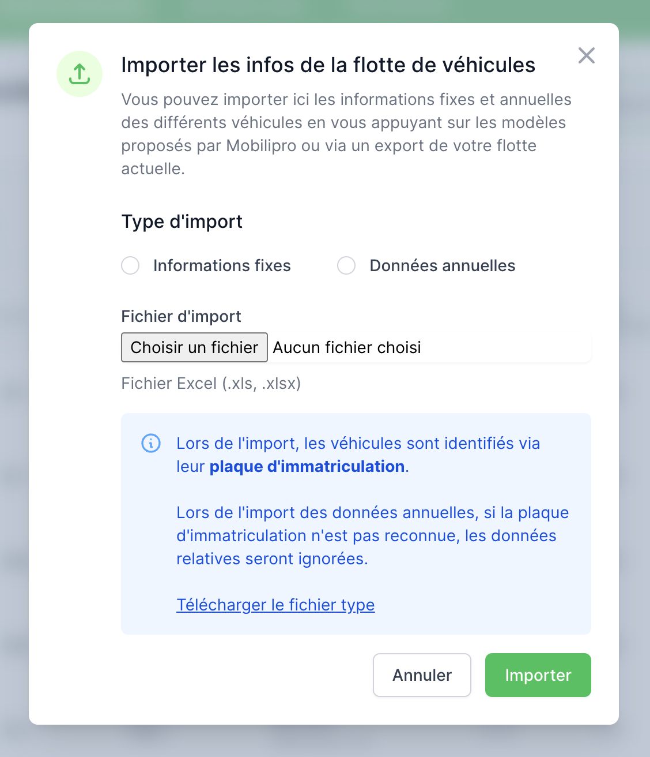Screen dimensions: 650x757
Task: Confirm with the green Importer button
Action: pyautogui.click(x=538, y=675)
